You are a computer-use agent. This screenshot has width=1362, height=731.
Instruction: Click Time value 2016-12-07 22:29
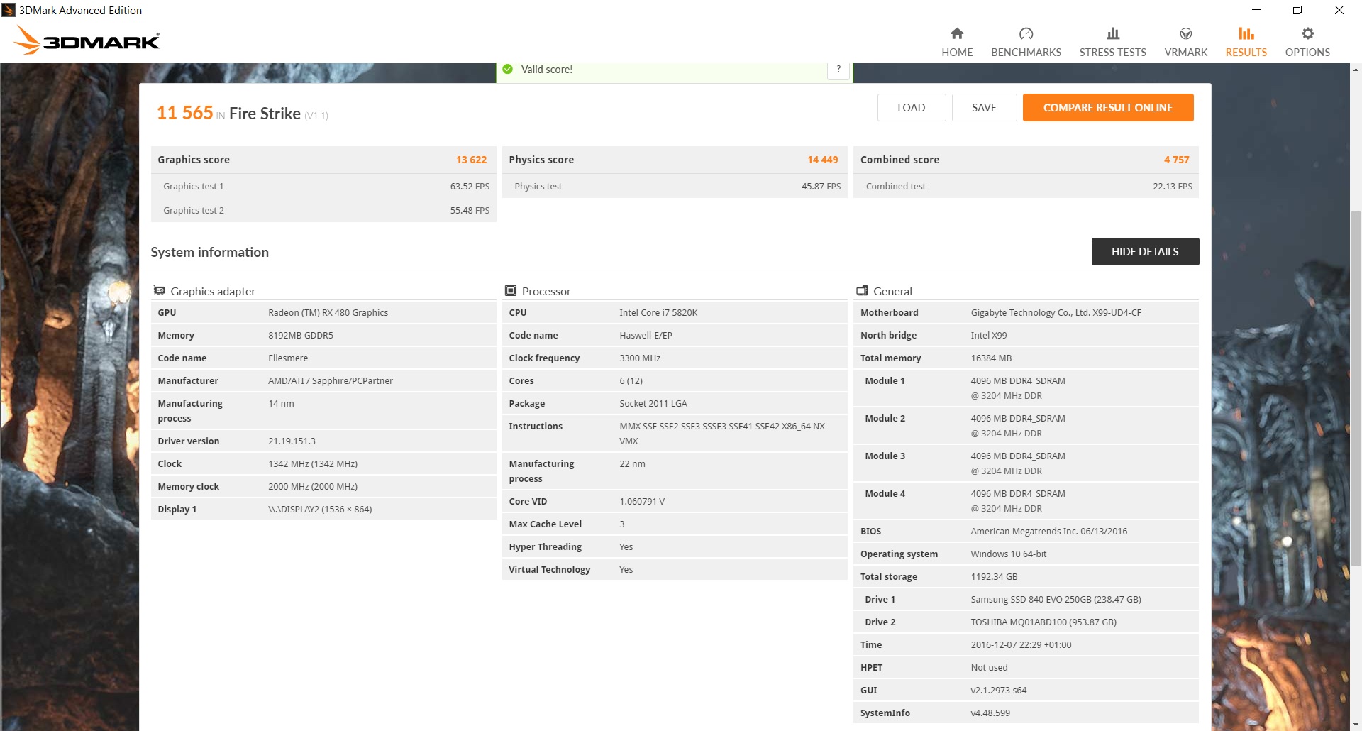[1021, 645]
